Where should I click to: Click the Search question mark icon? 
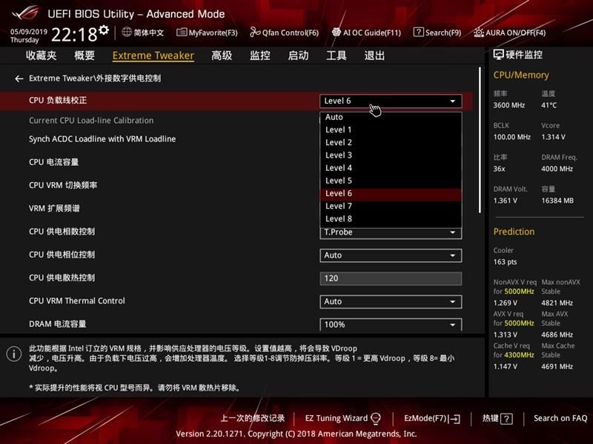(x=418, y=32)
